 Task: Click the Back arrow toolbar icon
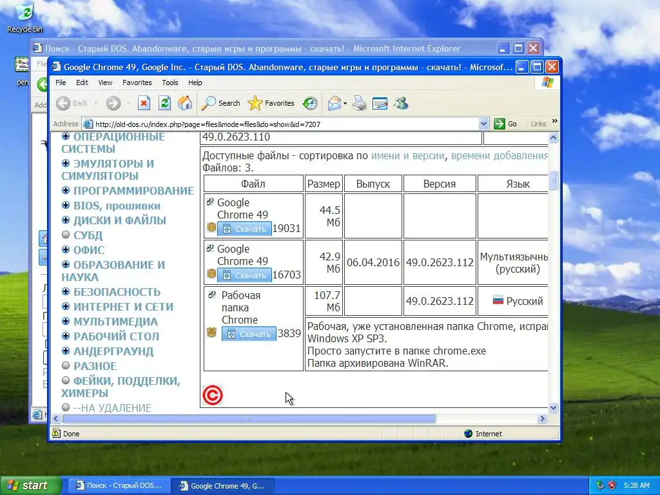(x=64, y=103)
